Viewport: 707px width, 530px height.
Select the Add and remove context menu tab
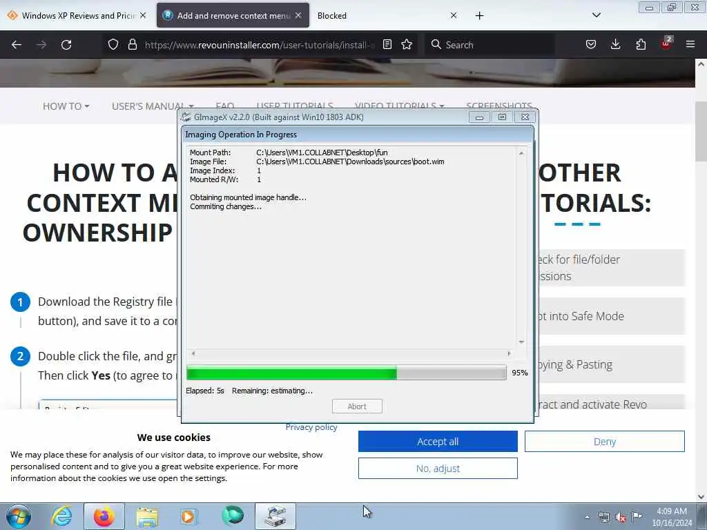(233, 15)
